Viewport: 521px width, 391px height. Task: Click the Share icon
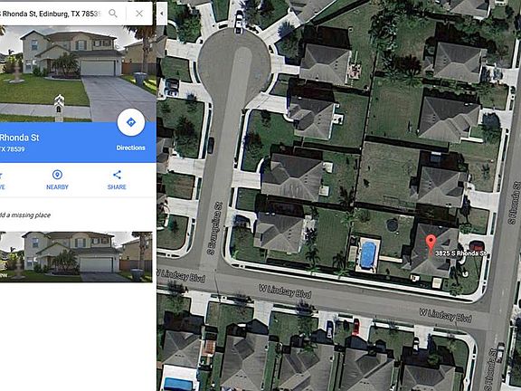point(117,175)
